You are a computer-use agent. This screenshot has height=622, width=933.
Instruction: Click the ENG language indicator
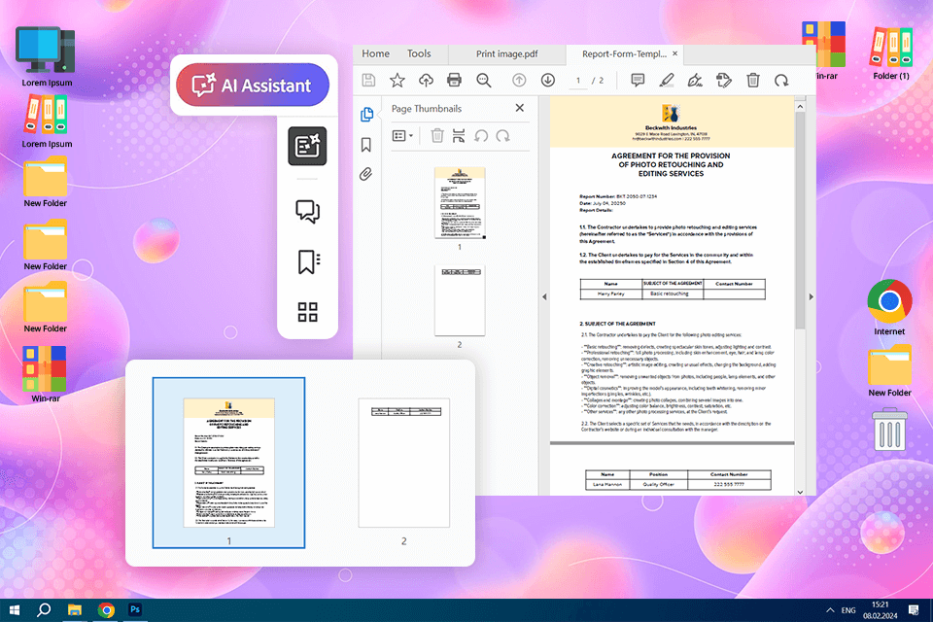pyautogui.click(x=848, y=610)
